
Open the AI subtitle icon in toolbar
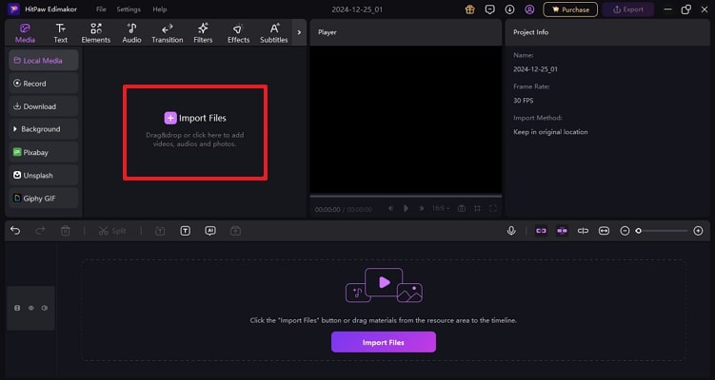coord(210,231)
